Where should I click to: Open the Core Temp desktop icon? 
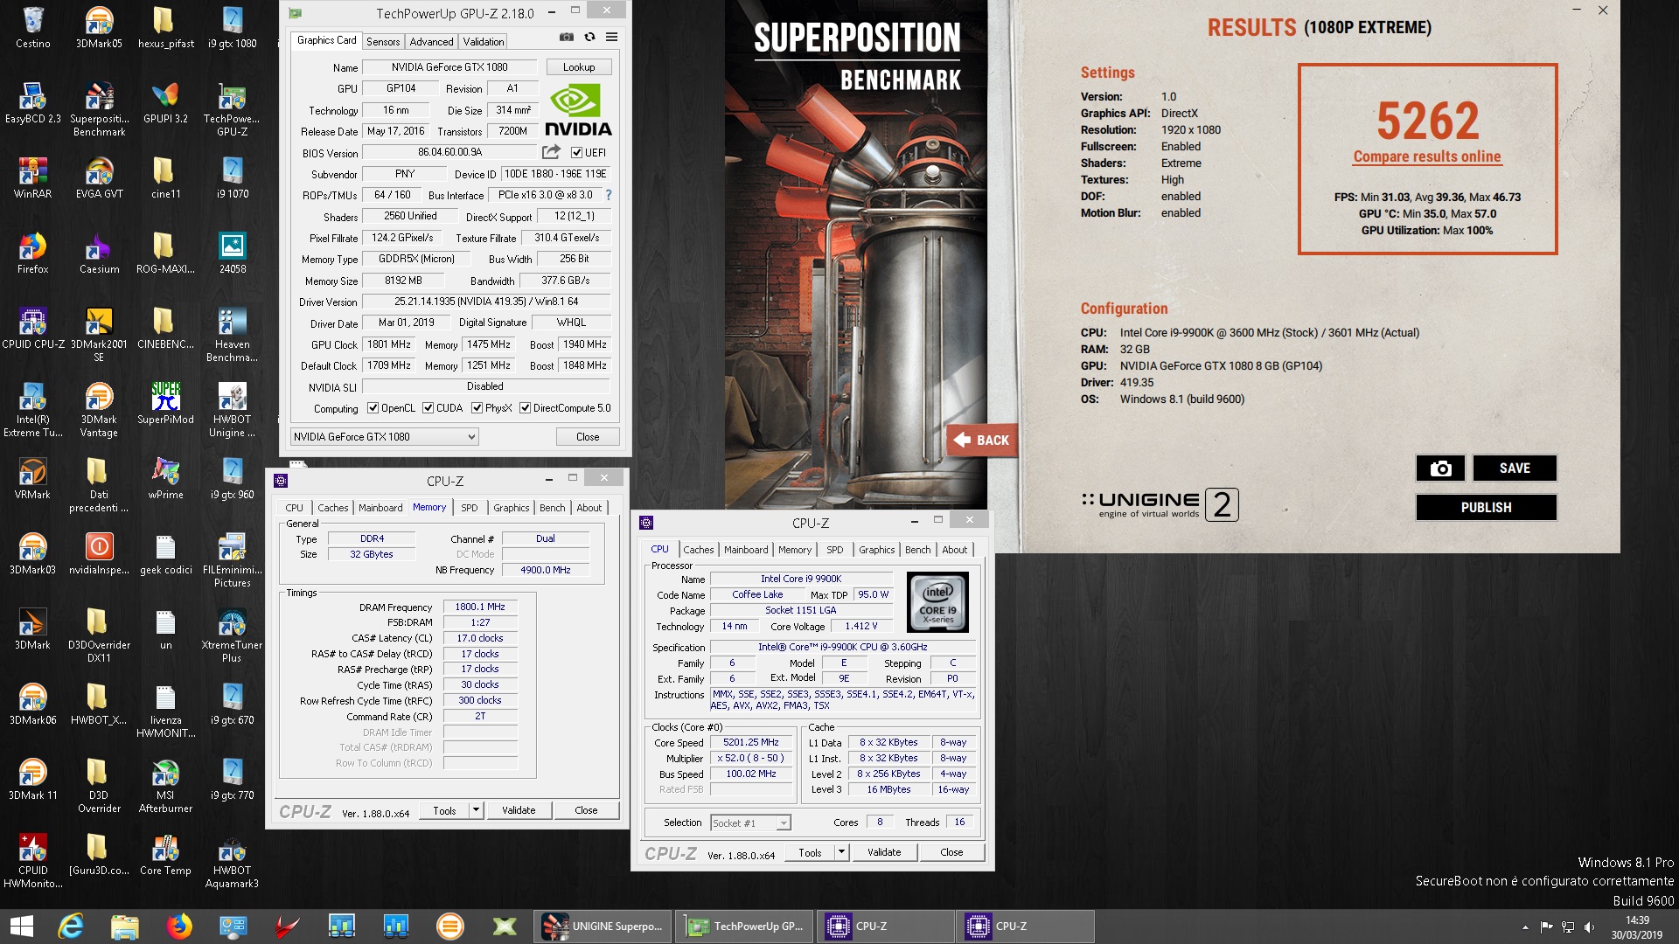coord(165,854)
